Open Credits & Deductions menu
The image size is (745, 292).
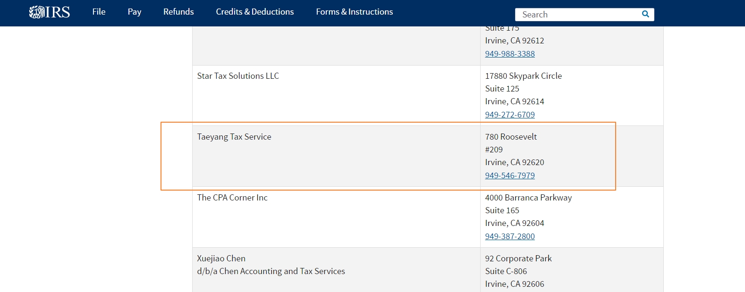click(255, 12)
